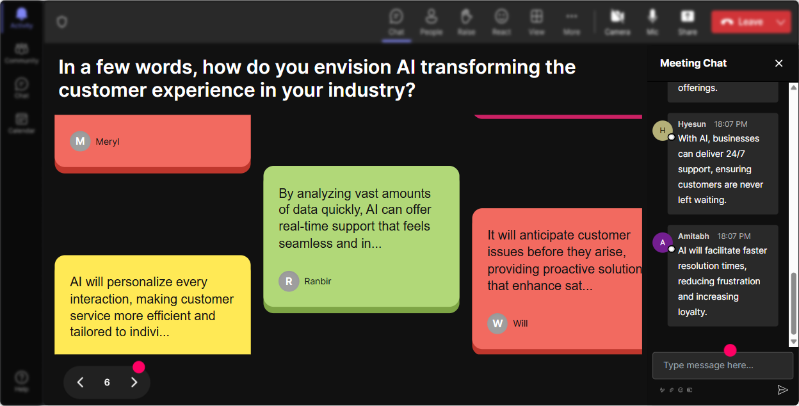Open the text formatting icon below message box
Image resolution: width=799 pixels, height=406 pixels.
point(663,389)
